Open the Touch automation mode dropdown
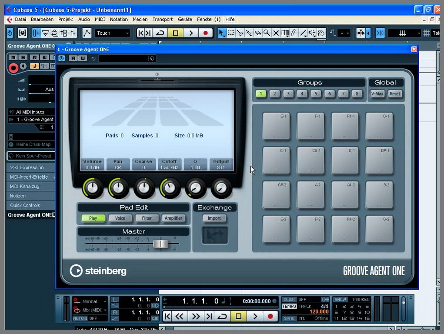The height and width of the screenshot is (334, 444). click(x=113, y=33)
